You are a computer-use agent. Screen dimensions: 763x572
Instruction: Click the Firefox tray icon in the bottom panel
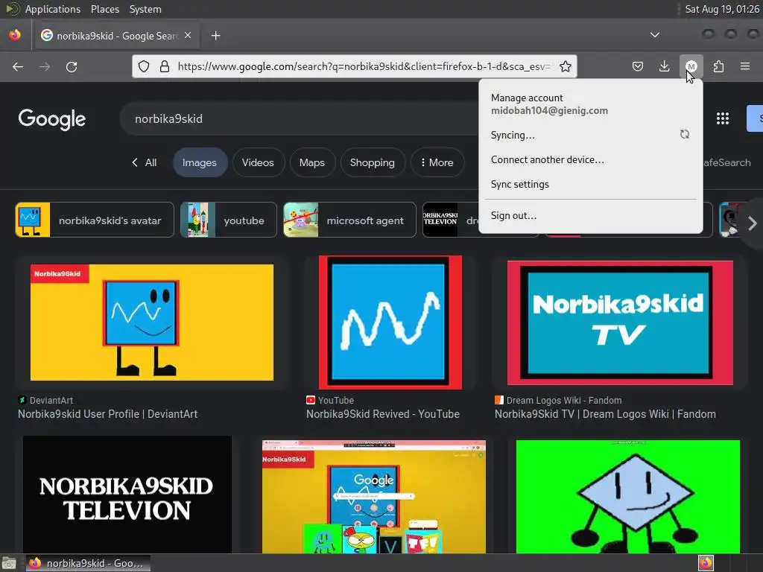706,563
